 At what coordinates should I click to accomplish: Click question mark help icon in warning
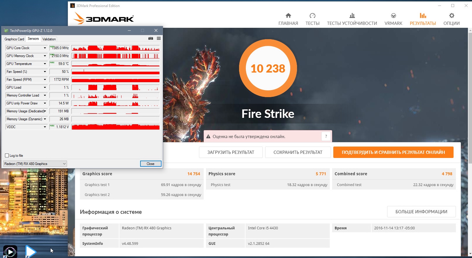click(x=326, y=136)
